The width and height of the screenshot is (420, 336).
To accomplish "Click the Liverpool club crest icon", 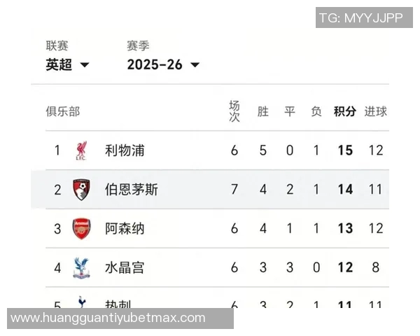I will pyautogui.click(x=82, y=150).
